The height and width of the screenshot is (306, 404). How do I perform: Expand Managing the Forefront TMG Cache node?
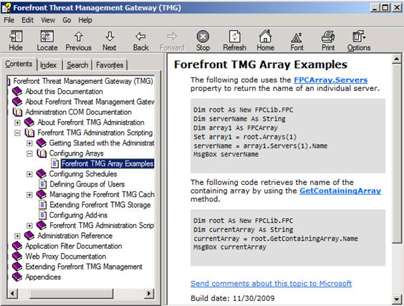(x=29, y=195)
